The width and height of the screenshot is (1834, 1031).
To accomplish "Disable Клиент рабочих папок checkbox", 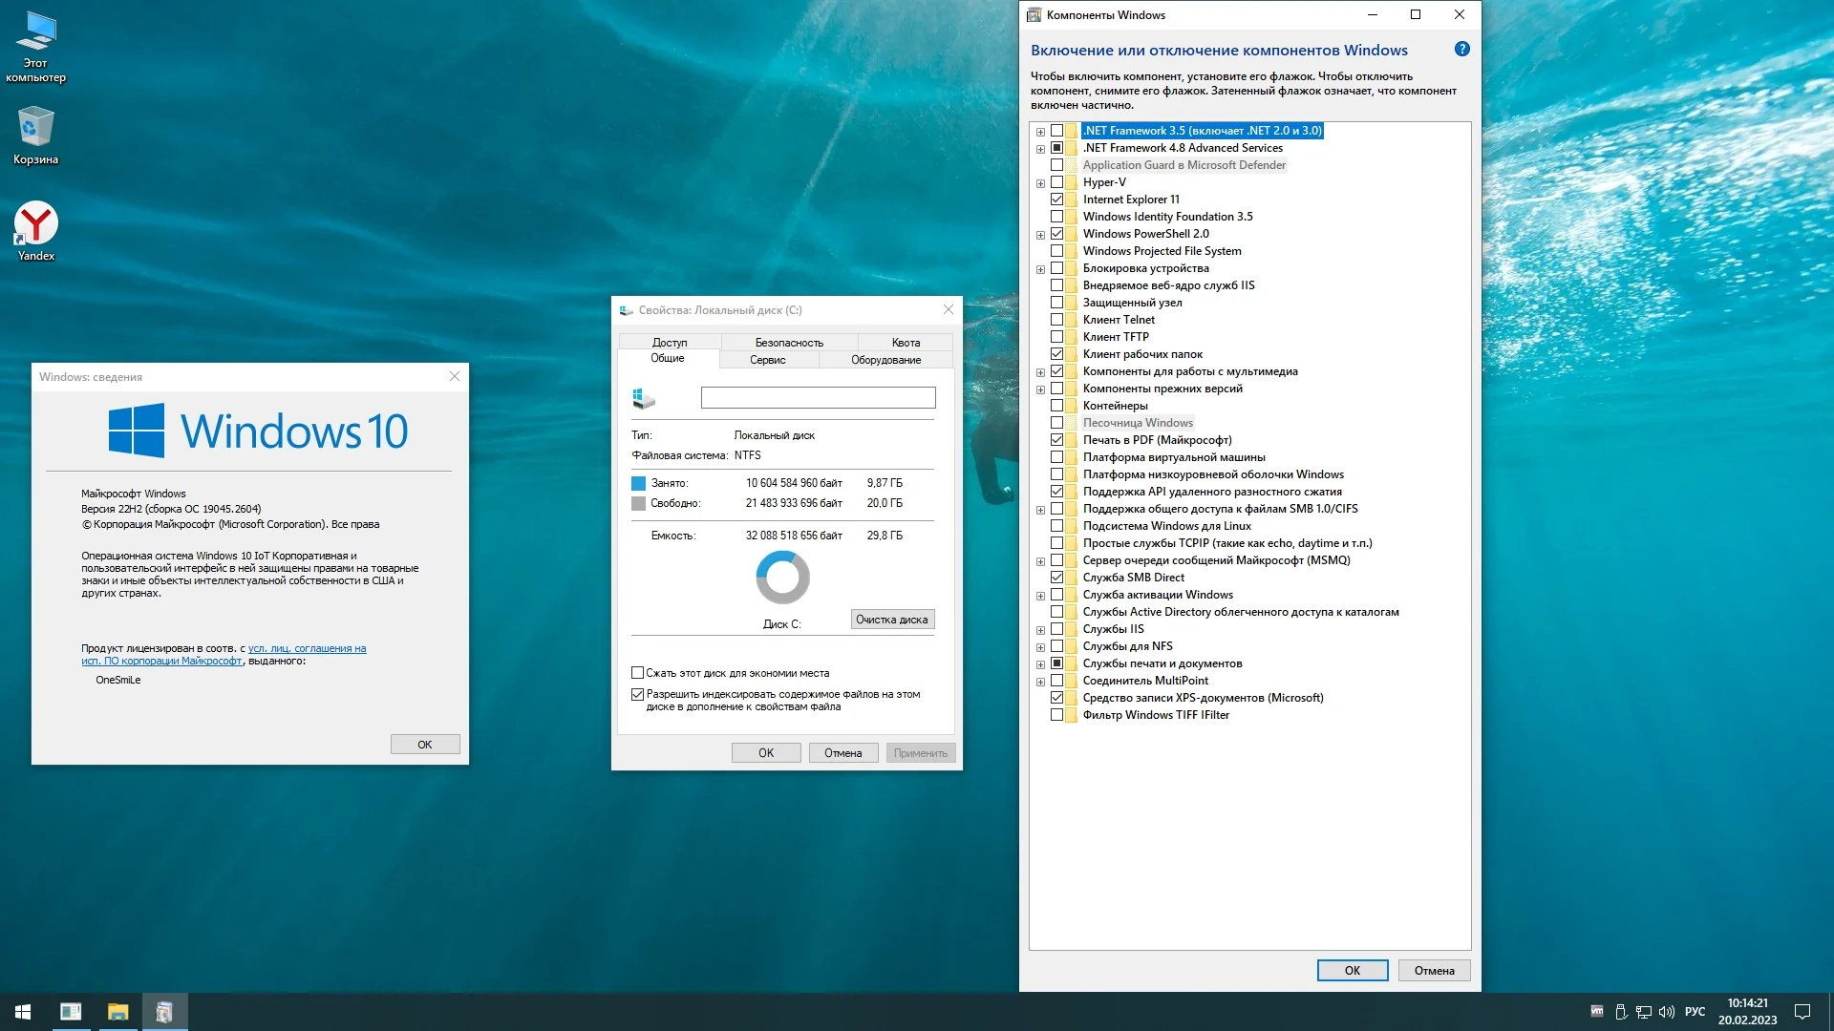I will (1056, 354).
